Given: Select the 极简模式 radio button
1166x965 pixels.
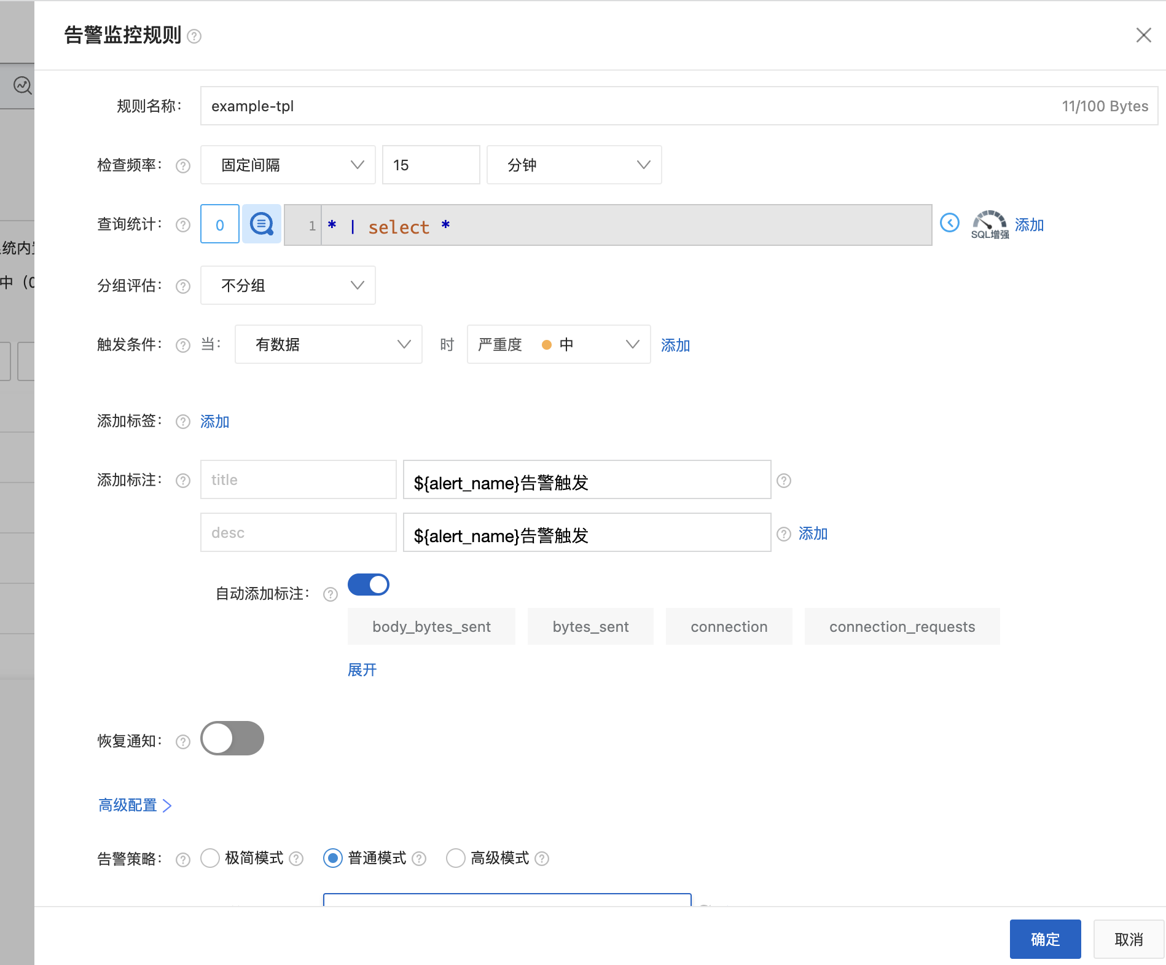Looking at the screenshot, I should (x=210, y=858).
